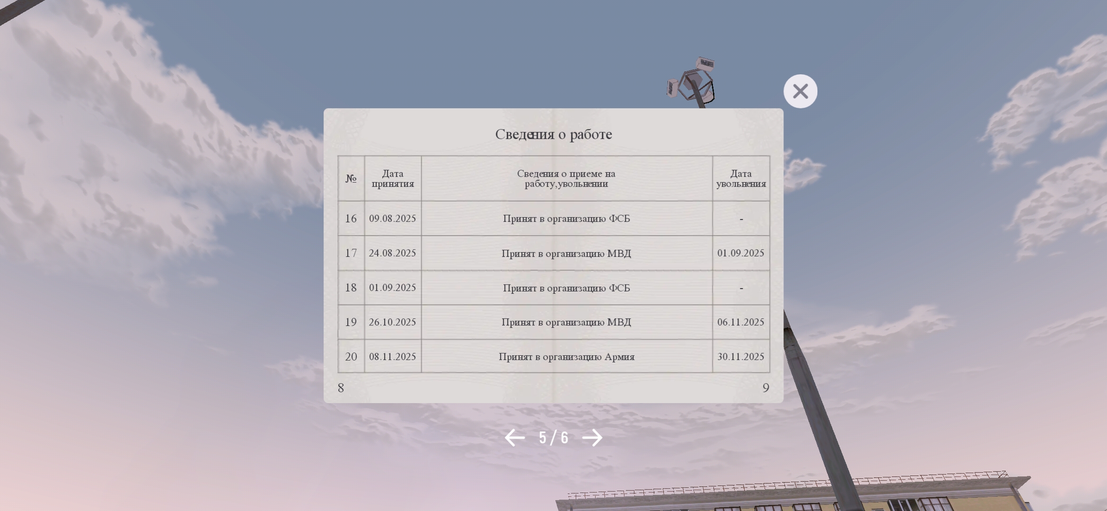Screen dimensions: 1107x511
Task: Select row 20 Армия entry text
Action: pyautogui.click(x=566, y=357)
